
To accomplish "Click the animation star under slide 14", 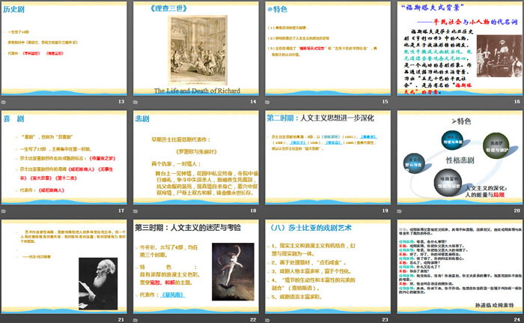I will click(x=135, y=102).
